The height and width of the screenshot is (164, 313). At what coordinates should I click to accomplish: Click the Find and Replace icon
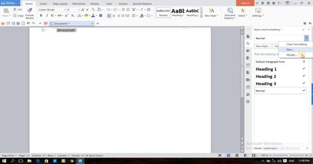click(230, 11)
